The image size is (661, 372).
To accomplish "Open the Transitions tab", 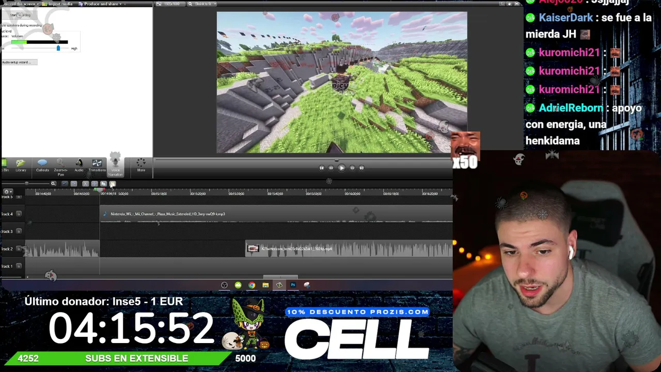I will [97, 166].
